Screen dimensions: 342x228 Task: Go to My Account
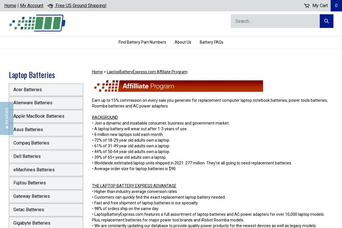pos(32,6)
